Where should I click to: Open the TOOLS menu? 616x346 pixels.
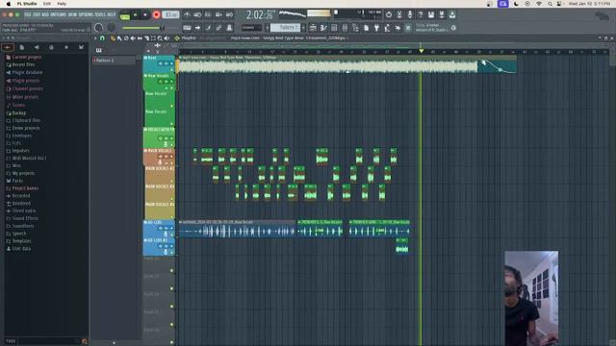coord(100,14)
